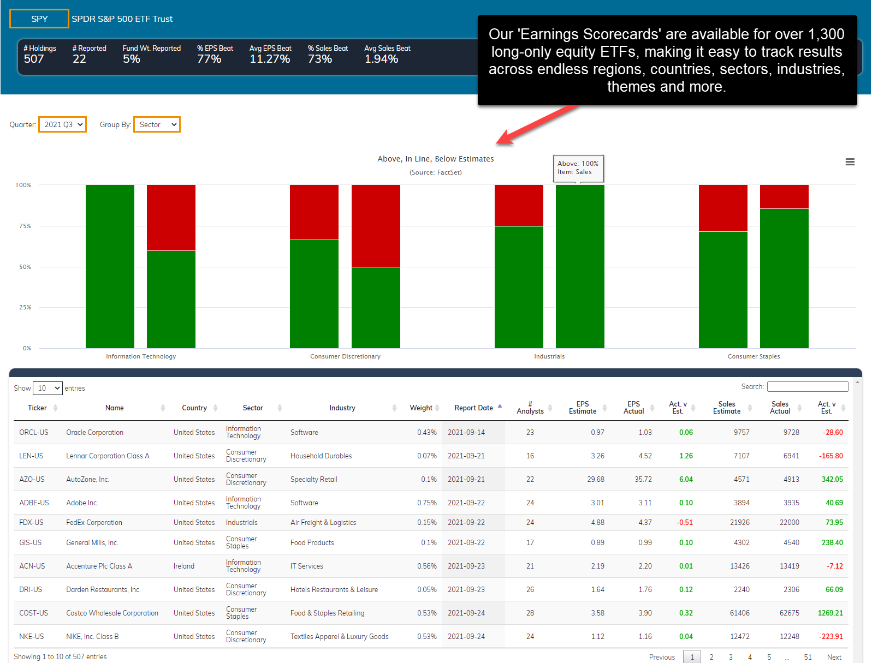Image resolution: width=872 pixels, height=663 pixels.
Task: Select page 4 in pagination
Action: [750, 657]
